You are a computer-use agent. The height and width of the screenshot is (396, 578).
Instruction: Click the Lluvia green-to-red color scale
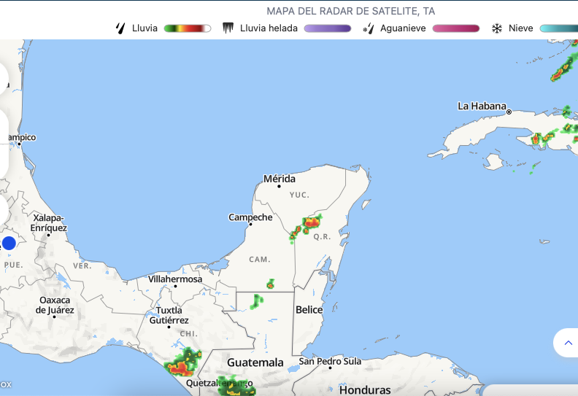(188, 28)
